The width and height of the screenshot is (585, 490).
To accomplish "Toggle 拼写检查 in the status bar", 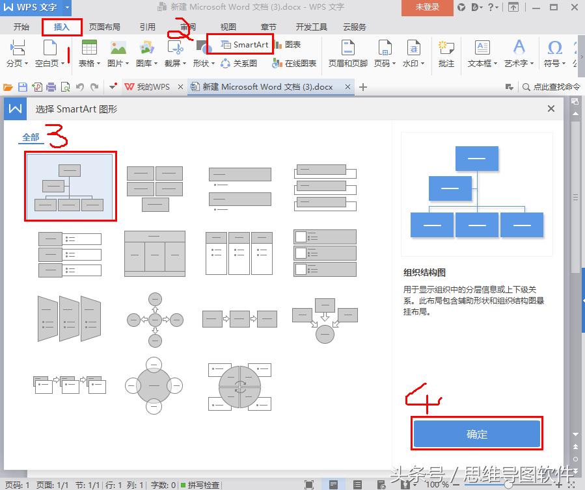I will [204, 485].
